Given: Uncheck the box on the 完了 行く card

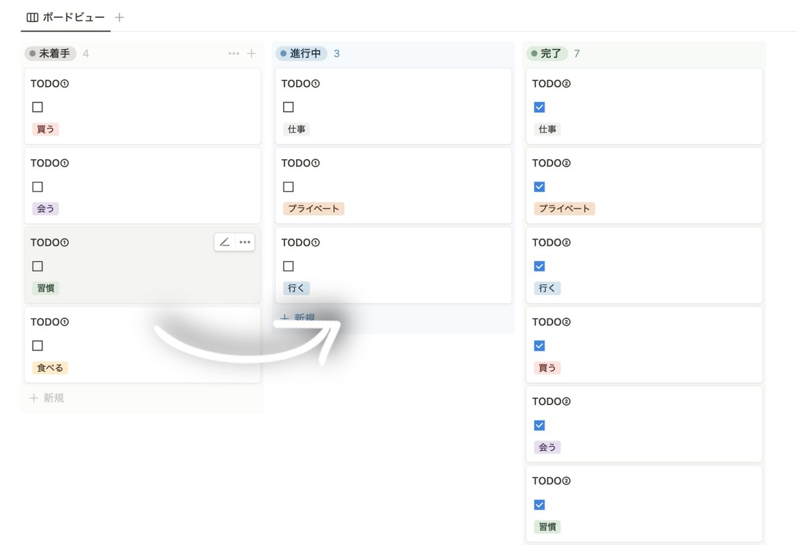Looking at the screenshot, I should 539,267.
